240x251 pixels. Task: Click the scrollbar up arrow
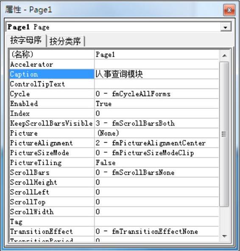tap(224, 56)
